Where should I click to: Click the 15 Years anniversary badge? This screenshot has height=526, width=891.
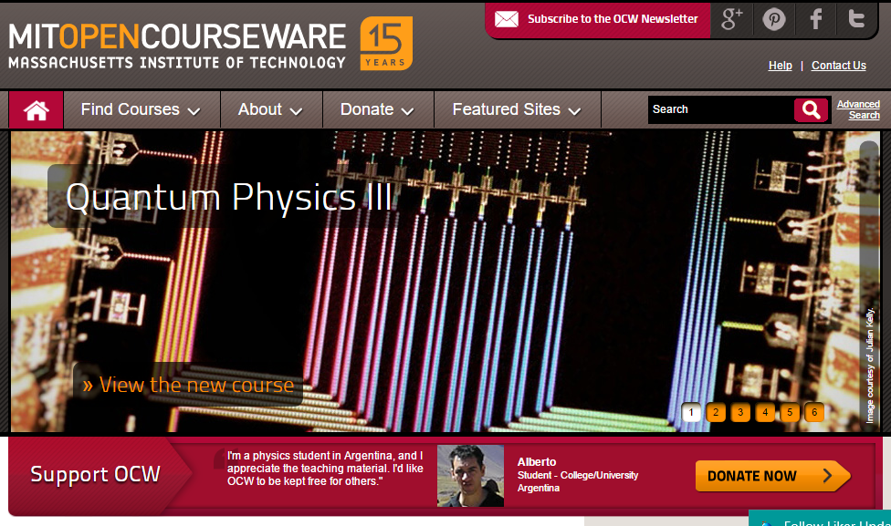387,43
